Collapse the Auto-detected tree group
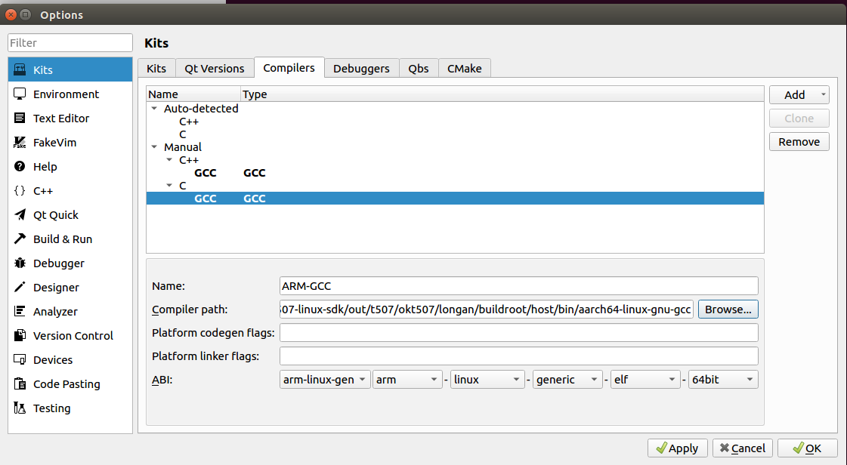 (x=154, y=109)
